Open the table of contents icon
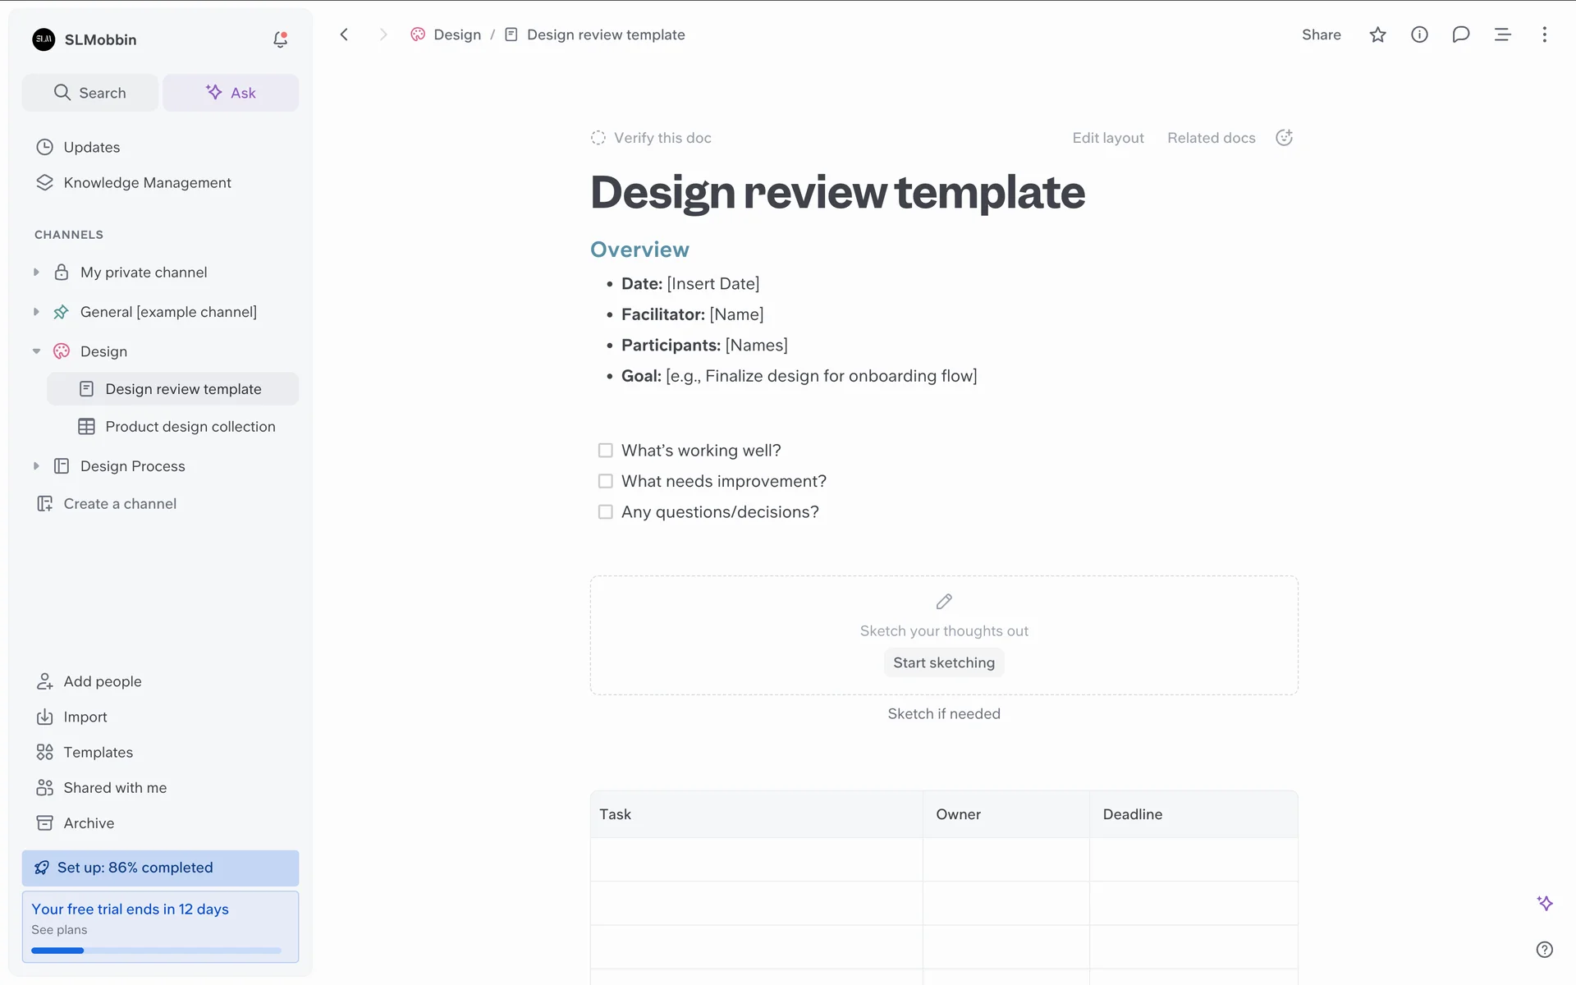The width and height of the screenshot is (1576, 985). (1502, 34)
